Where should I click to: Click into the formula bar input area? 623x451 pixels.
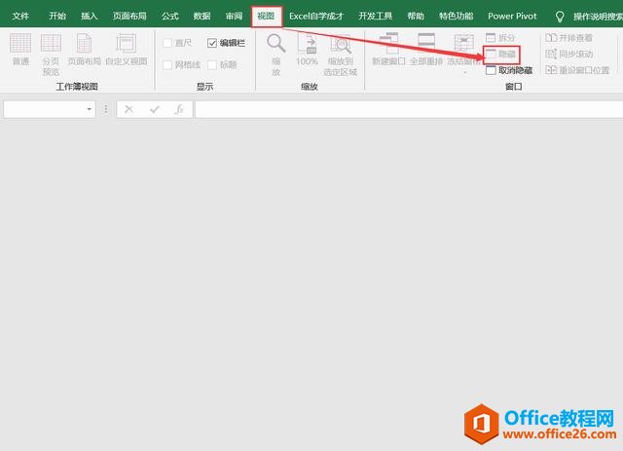(x=409, y=109)
